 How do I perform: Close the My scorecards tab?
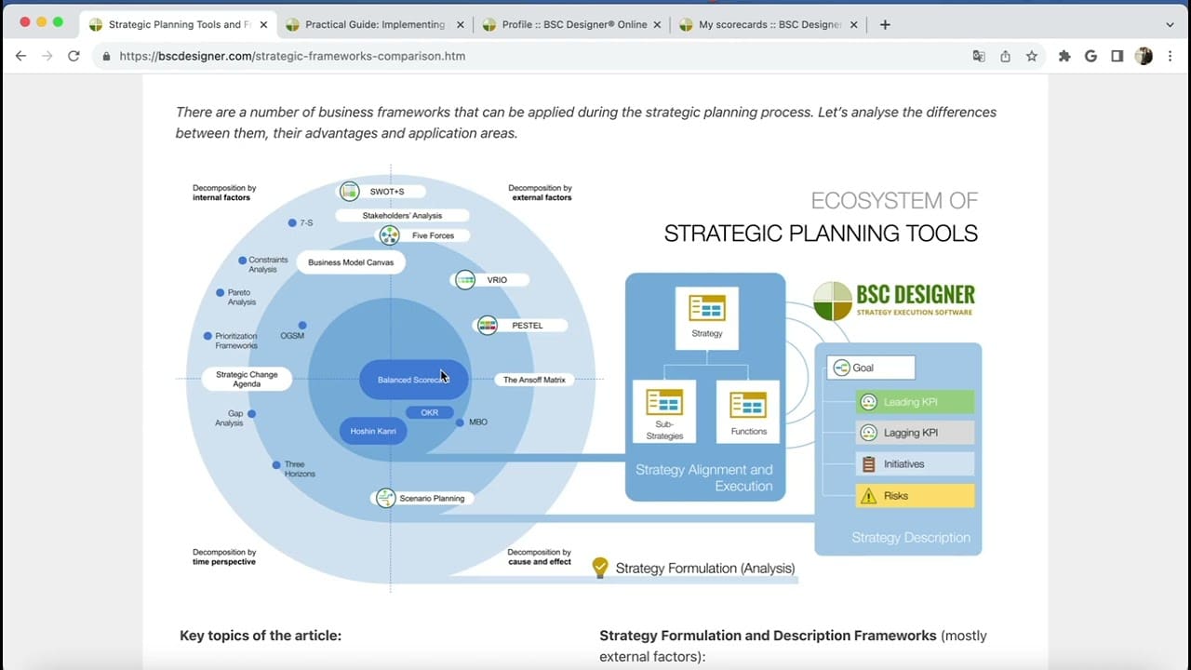(854, 24)
